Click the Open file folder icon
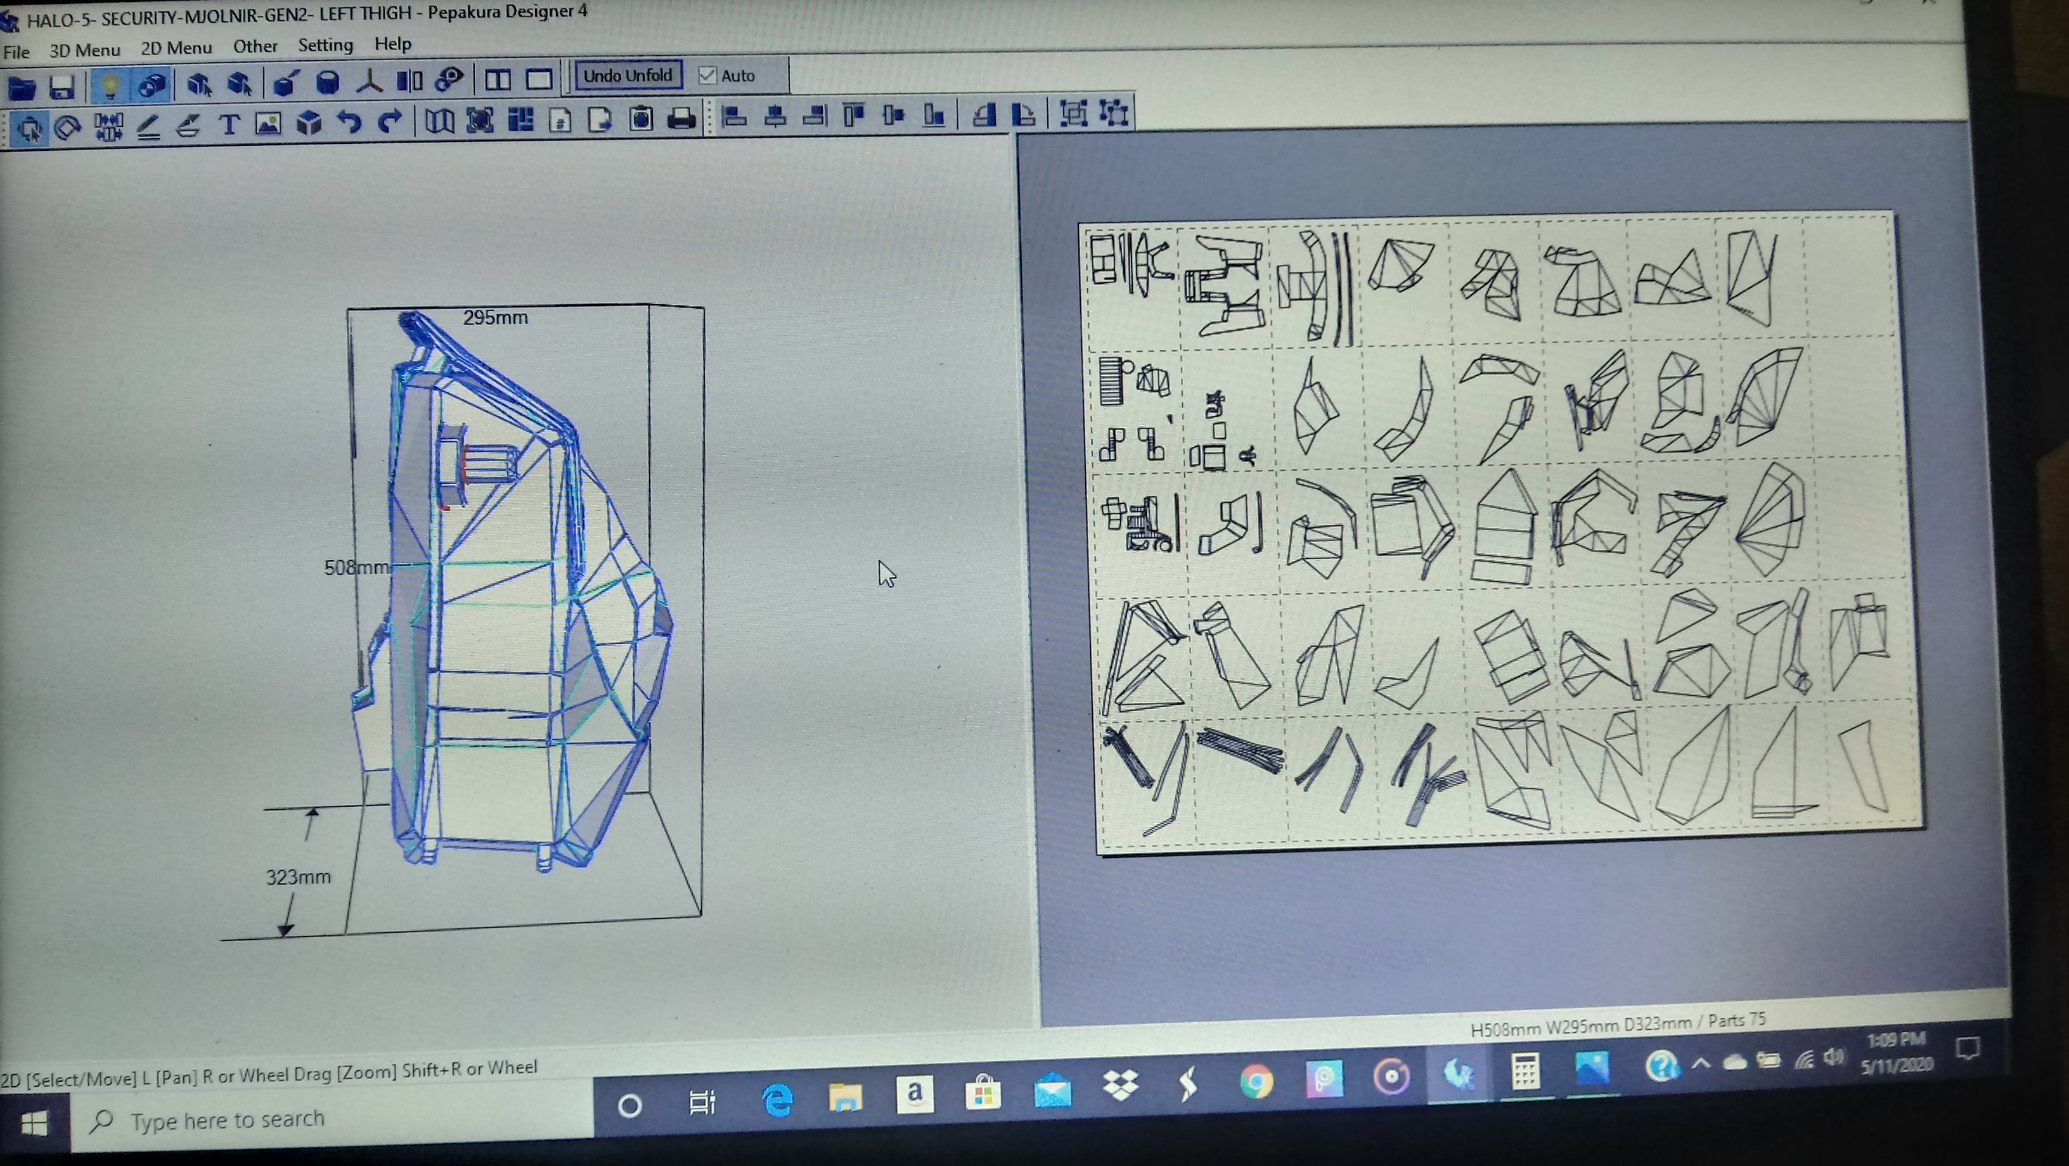2069x1166 pixels. point(22,87)
